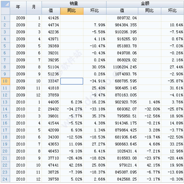Click the active empty cell in row 10
184x184 pixels.
[x=72, y=81]
